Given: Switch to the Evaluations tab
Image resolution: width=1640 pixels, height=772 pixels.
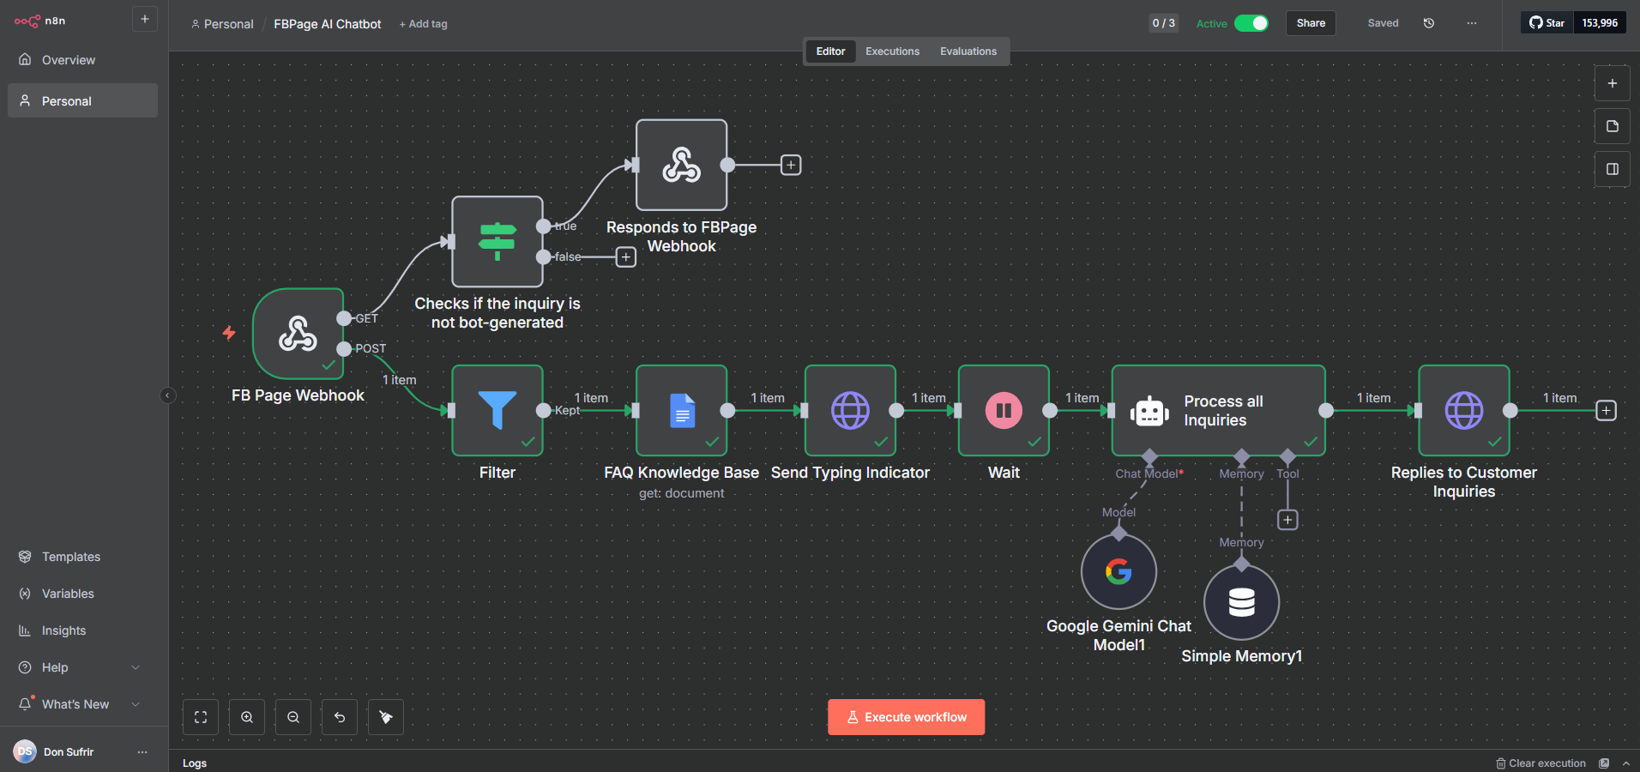Looking at the screenshot, I should 968,51.
